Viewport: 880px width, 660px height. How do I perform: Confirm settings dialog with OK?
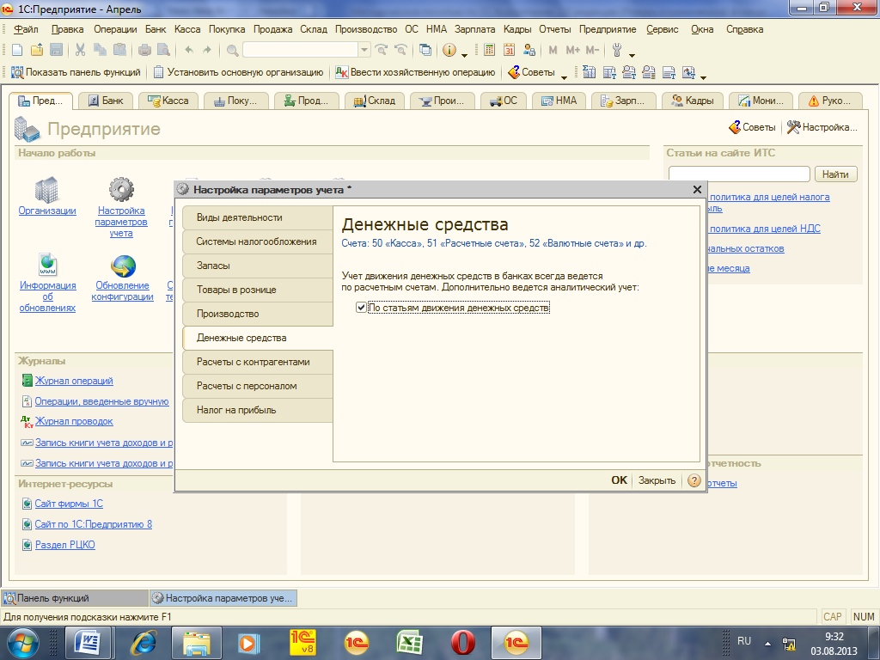click(x=619, y=480)
